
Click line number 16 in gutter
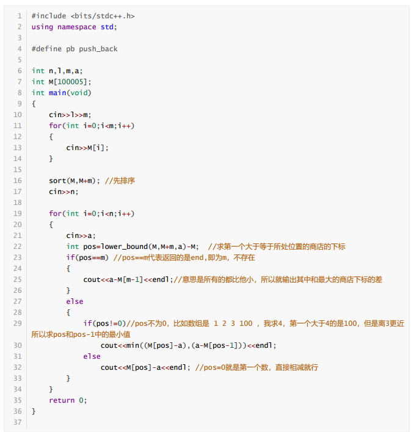(17, 181)
